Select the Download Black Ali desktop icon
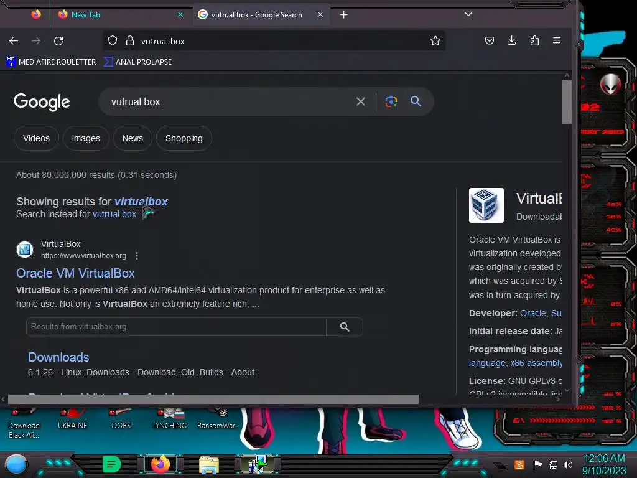Viewport: 637px width, 478px height. click(x=24, y=424)
